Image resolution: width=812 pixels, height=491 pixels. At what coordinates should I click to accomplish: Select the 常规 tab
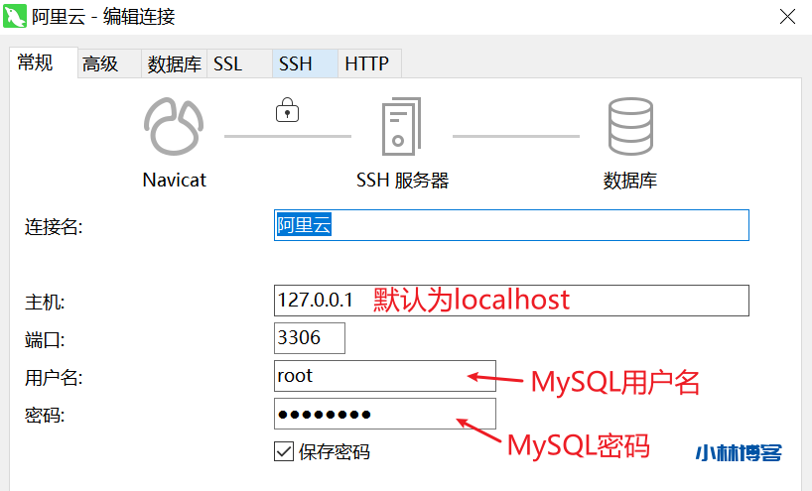pos(35,63)
